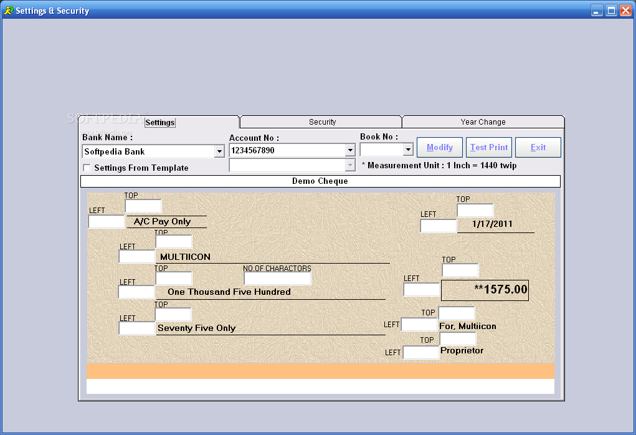Open the Bank Name dropdown

[x=219, y=151]
